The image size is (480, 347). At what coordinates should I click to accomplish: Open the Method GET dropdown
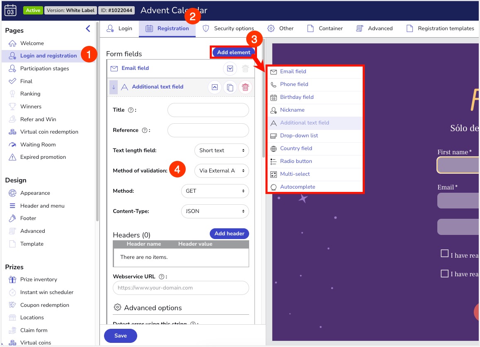[x=215, y=191]
